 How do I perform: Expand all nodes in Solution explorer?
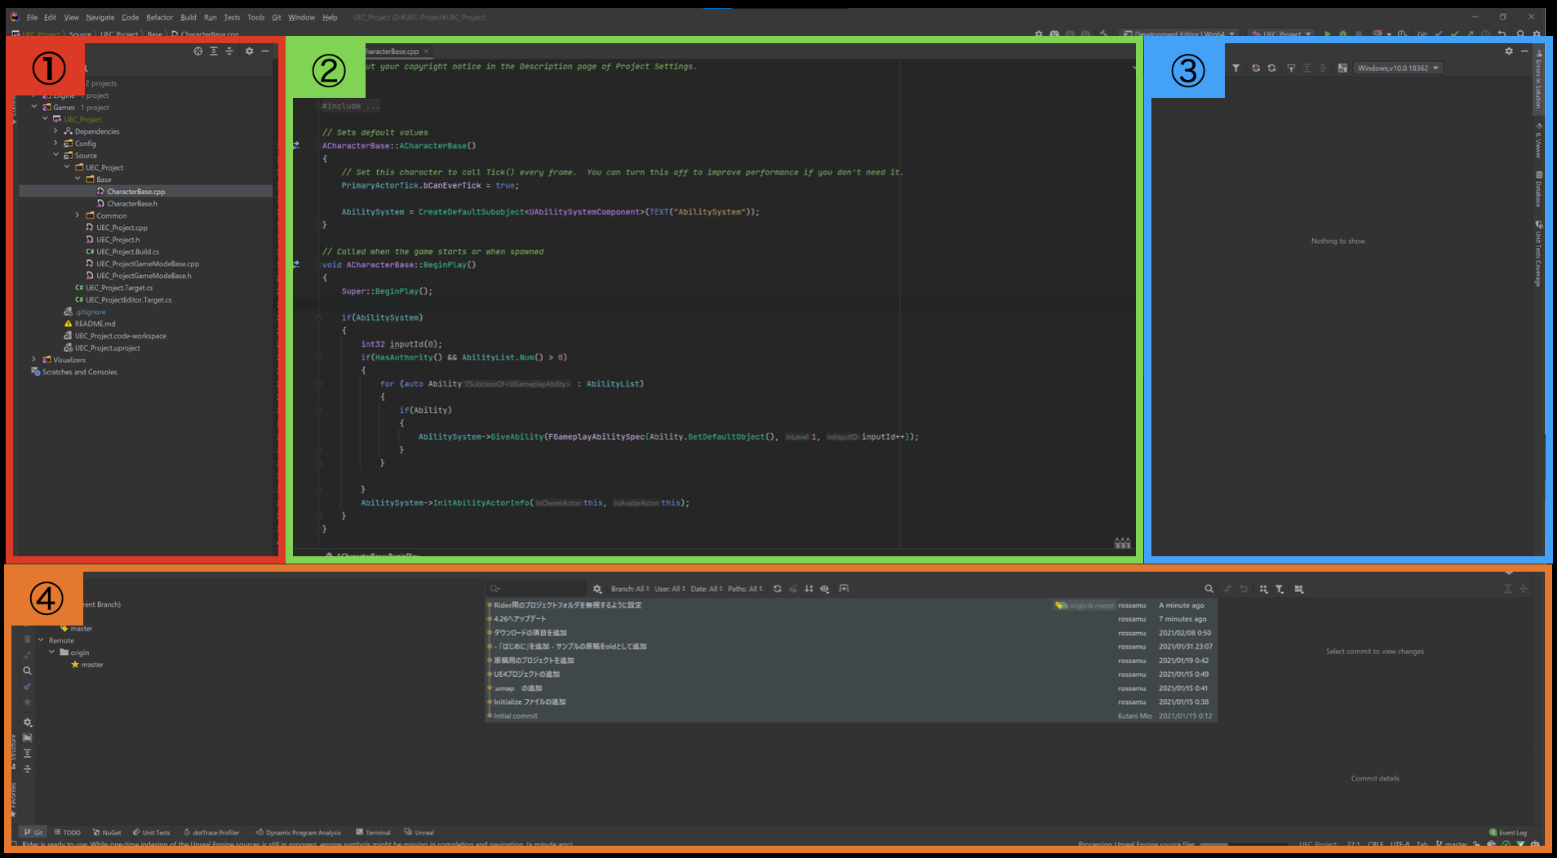(x=214, y=51)
